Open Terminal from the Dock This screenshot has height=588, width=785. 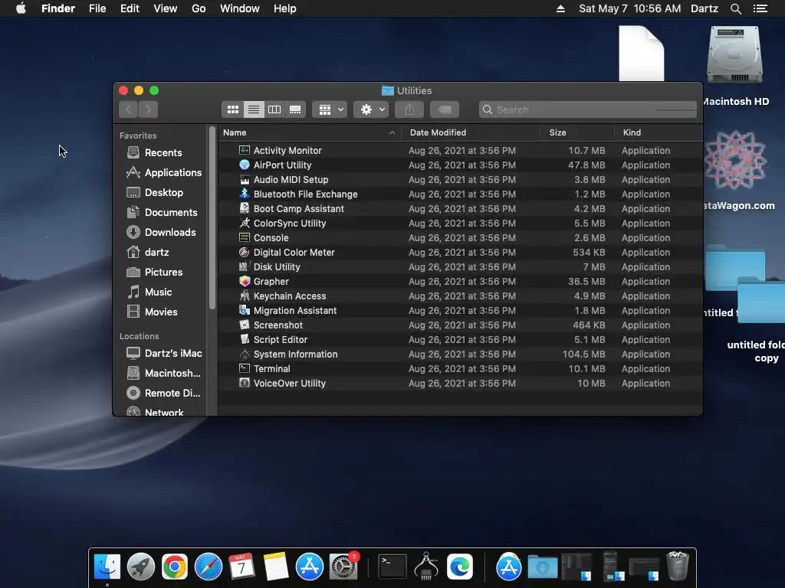tap(392, 567)
